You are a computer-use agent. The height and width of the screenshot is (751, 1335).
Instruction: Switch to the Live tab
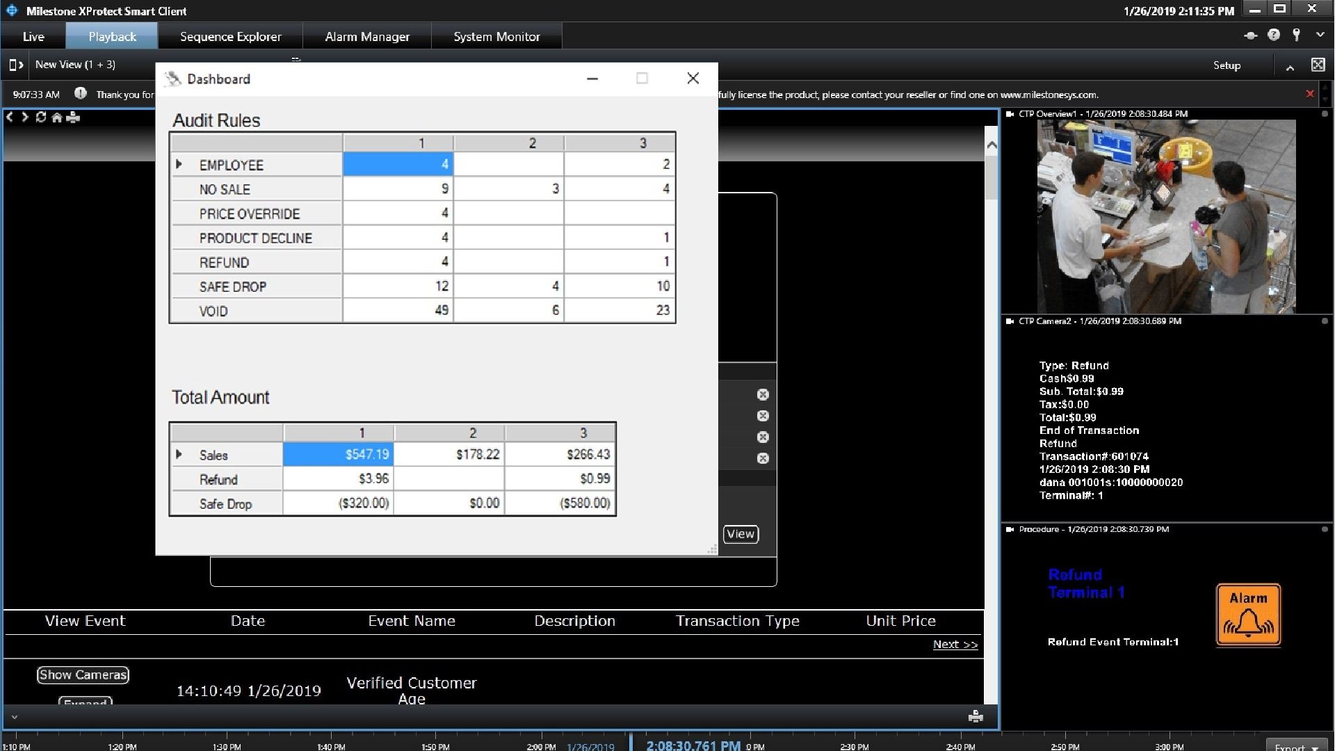click(x=33, y=36)
